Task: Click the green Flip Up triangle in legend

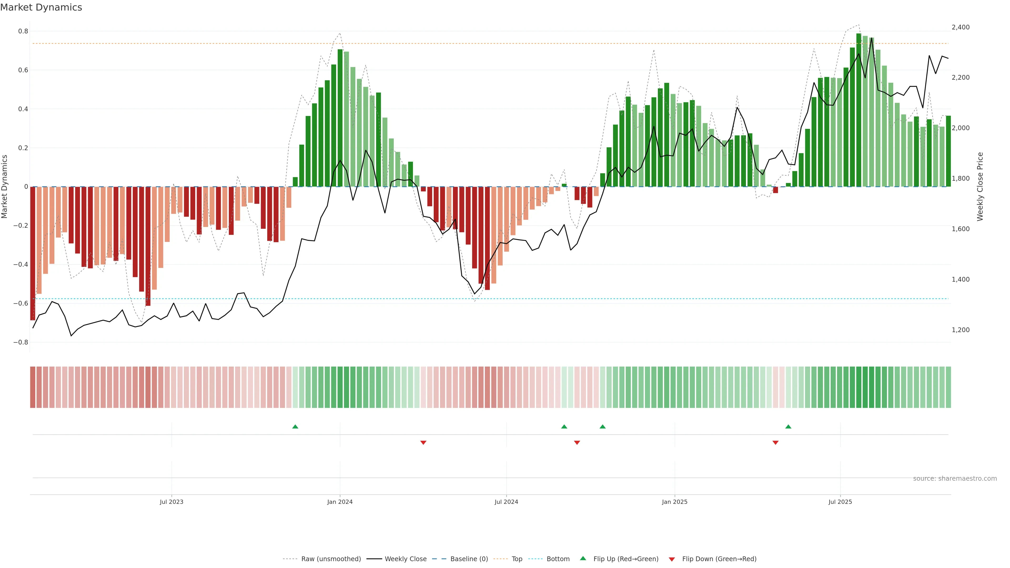Action: [583, 558]
